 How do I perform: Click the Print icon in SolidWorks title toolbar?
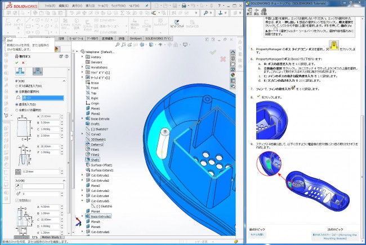(x=184, y=6)
